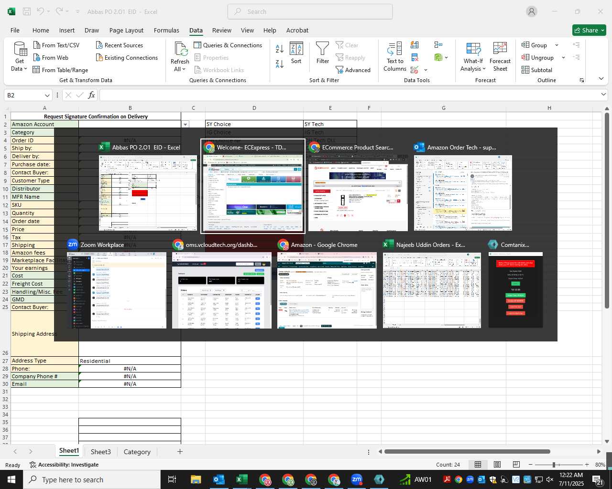Switch to Page Layout view

(x=497, y=464)
